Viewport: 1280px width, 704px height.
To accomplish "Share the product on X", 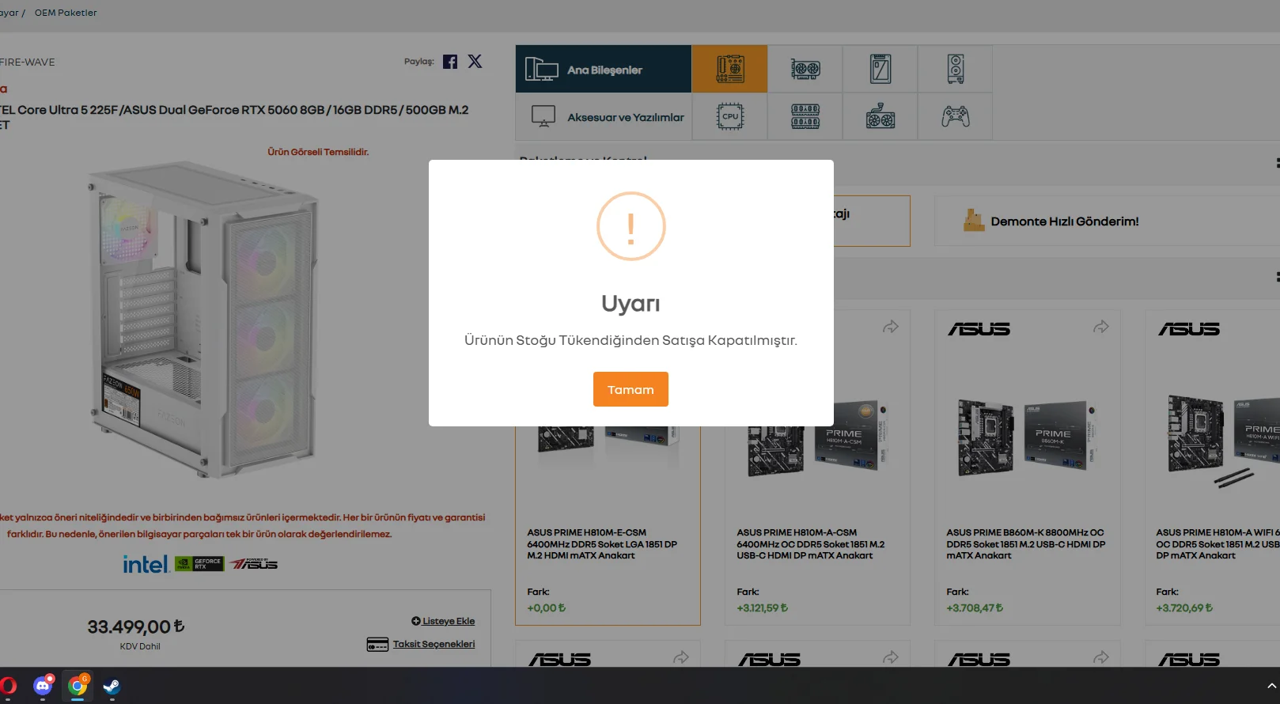I will (475, 62).
